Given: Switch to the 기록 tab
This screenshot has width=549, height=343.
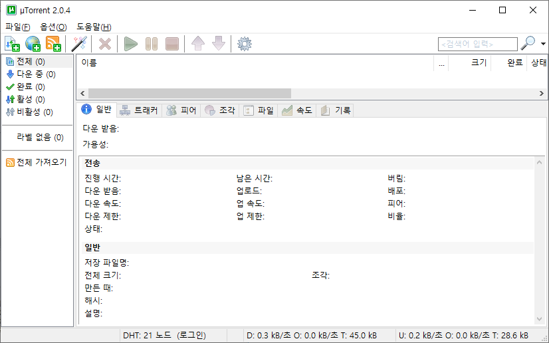Looking at the screenshot, I should click(x=335, y=110).
